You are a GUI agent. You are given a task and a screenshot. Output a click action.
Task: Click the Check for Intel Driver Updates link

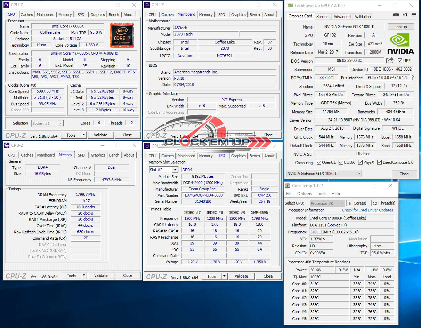pyautogui.click(x=367, y=210)
